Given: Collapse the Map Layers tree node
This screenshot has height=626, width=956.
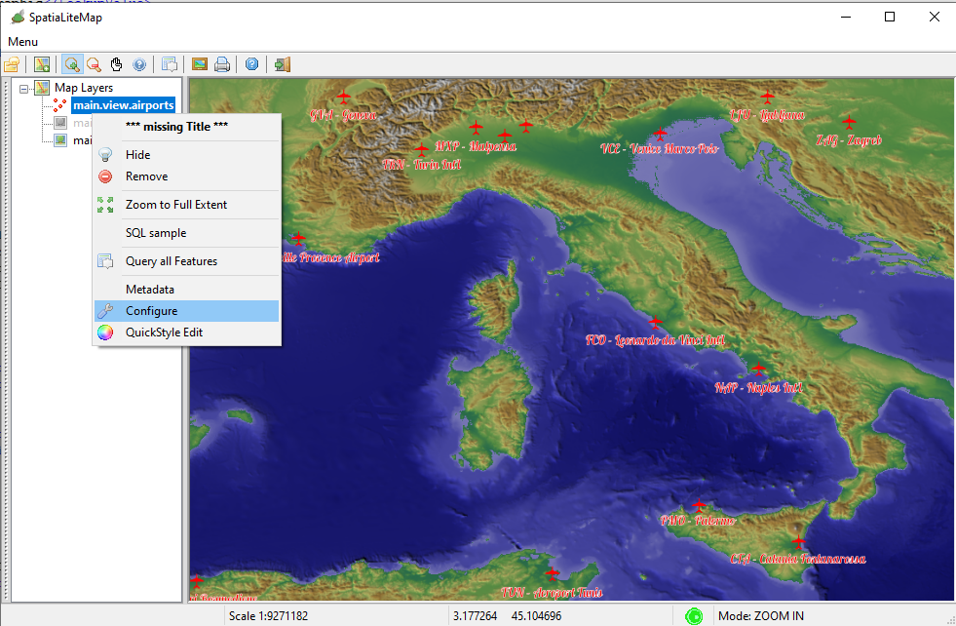Looking at the screenshot, I should click(23, 89).
